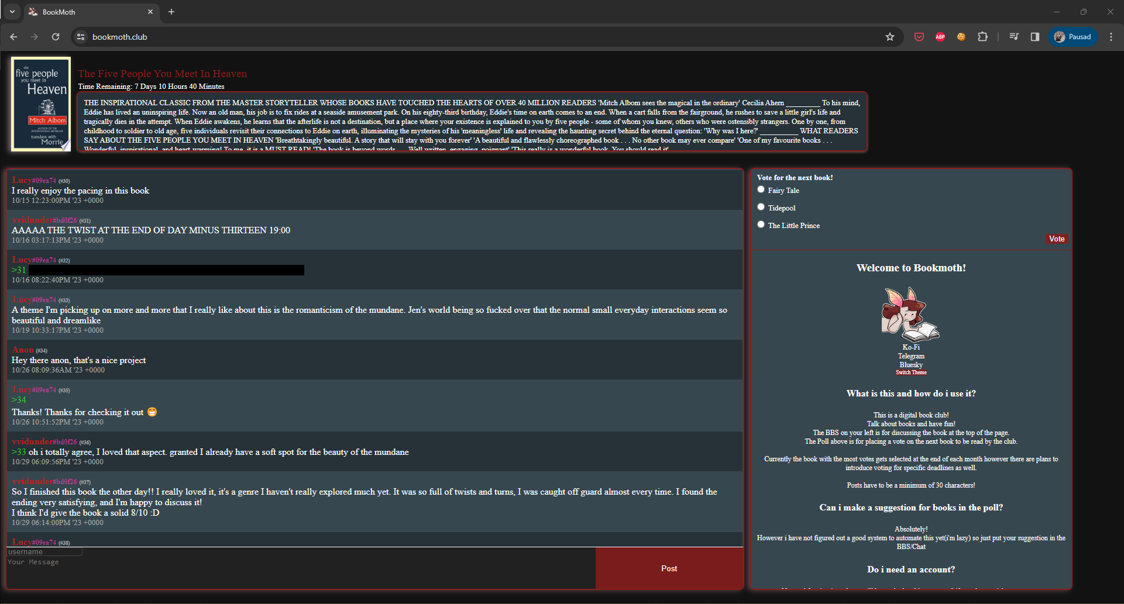Open the Bluesky link
Viewport: 1124px width, 604px height.
pos(911,365)
